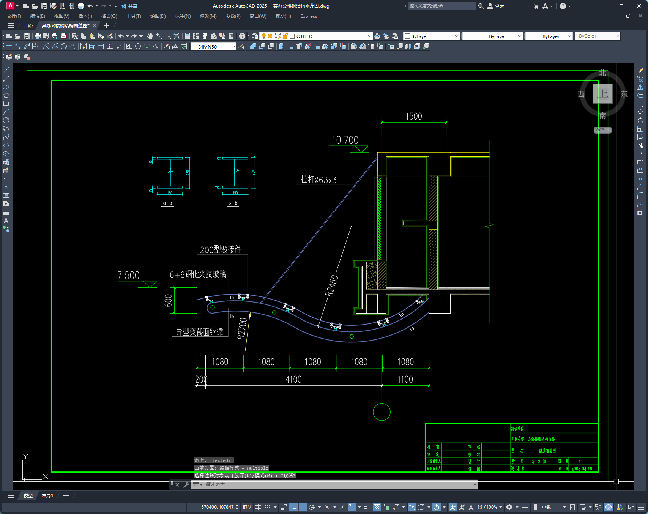Toggle the layer on/off lightbulb icon
Screen dimensions: 648x514
[264, 36]
